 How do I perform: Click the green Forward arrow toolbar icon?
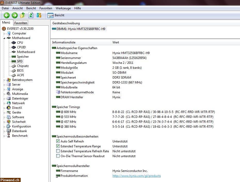15,15
